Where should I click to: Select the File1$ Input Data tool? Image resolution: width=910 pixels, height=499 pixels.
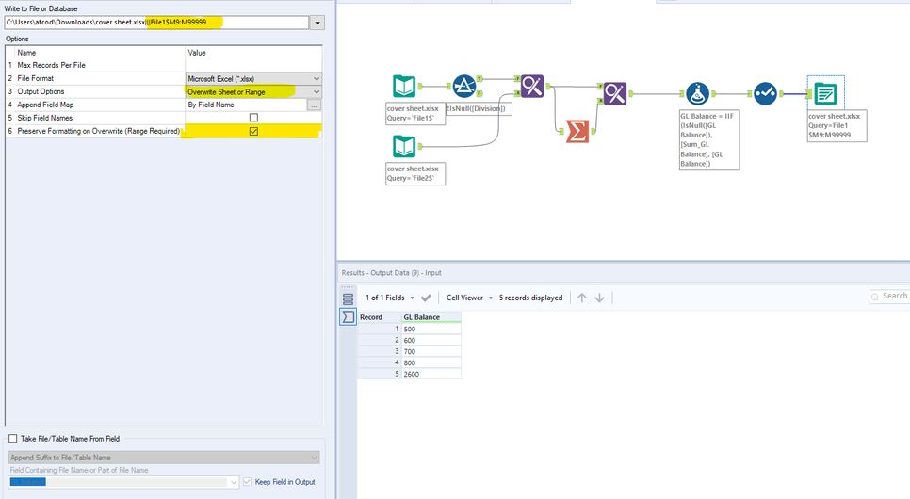(404, 87)
